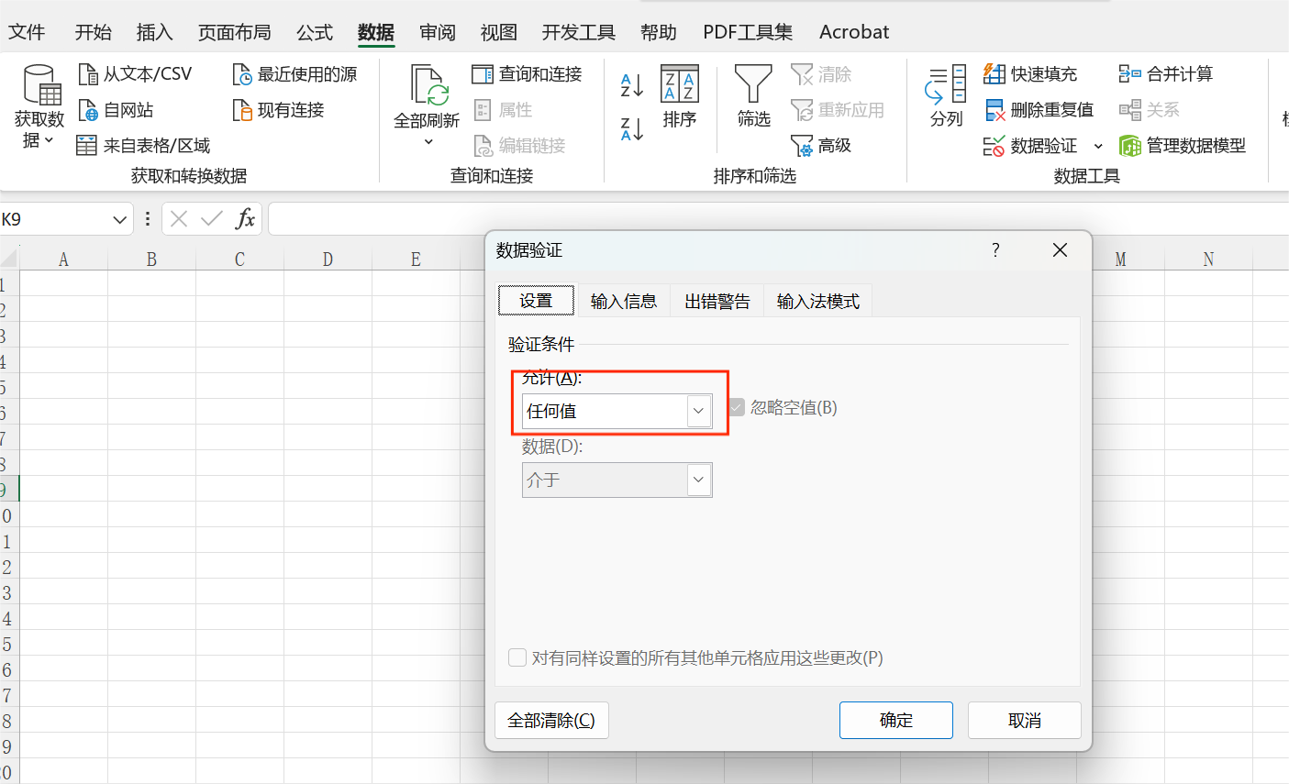Expand the 全部刷新 dropdown arrow
The image size is (1289, 784).
[x=428, y=142]
